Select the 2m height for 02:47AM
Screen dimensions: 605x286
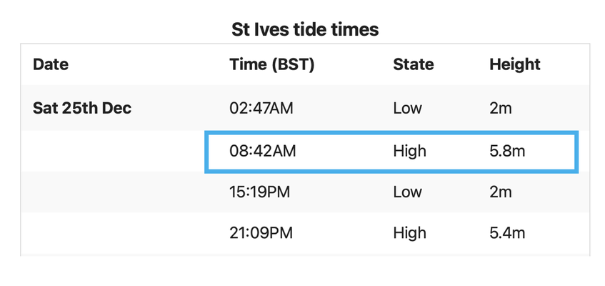(501, 108)
